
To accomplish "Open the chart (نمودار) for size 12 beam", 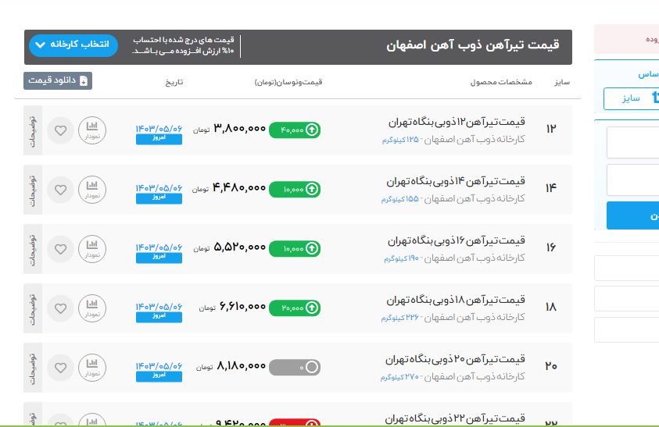I will click(92, 129).
